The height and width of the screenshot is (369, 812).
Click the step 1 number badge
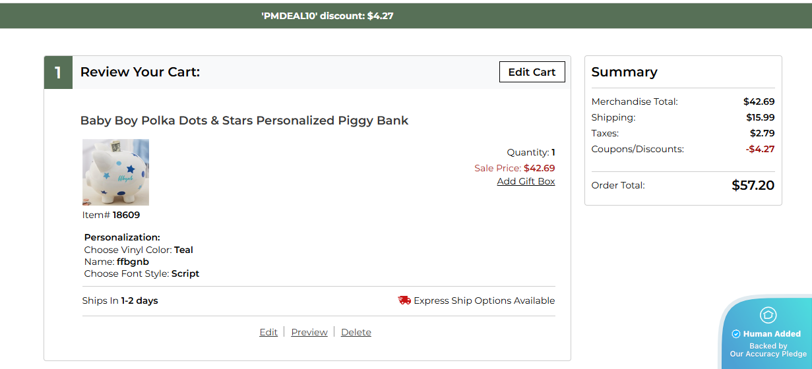point(58,72)
